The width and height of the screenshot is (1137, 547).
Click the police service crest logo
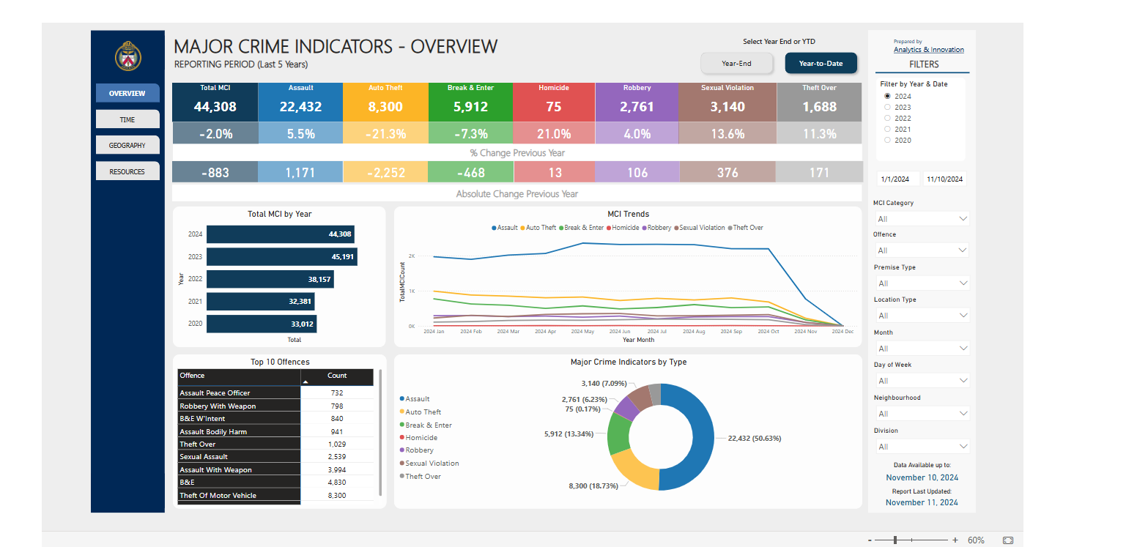tap(128, 56)
